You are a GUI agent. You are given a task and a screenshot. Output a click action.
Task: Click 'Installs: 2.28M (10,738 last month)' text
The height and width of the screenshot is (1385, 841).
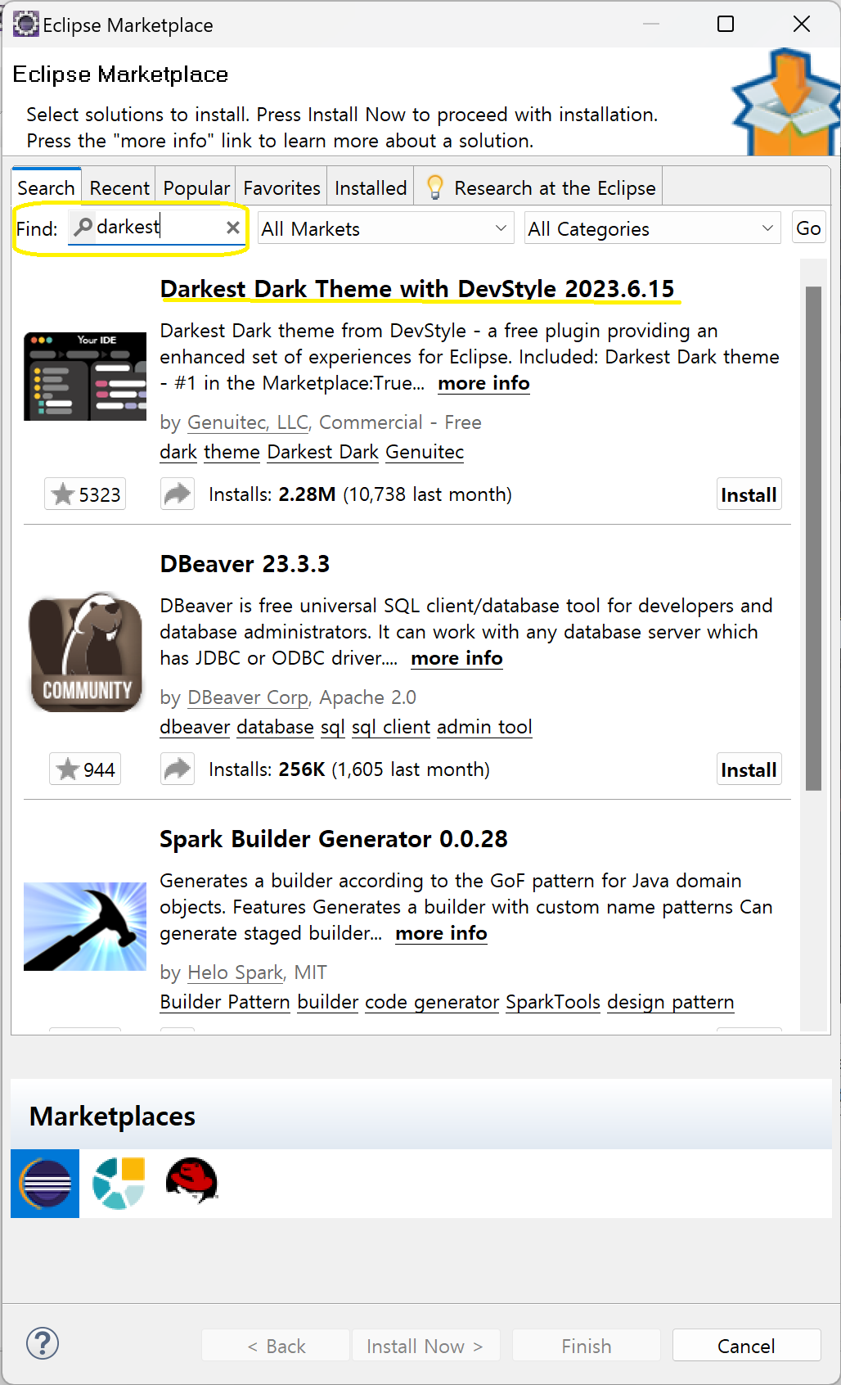pyautogui.click(x=360, y=494)
